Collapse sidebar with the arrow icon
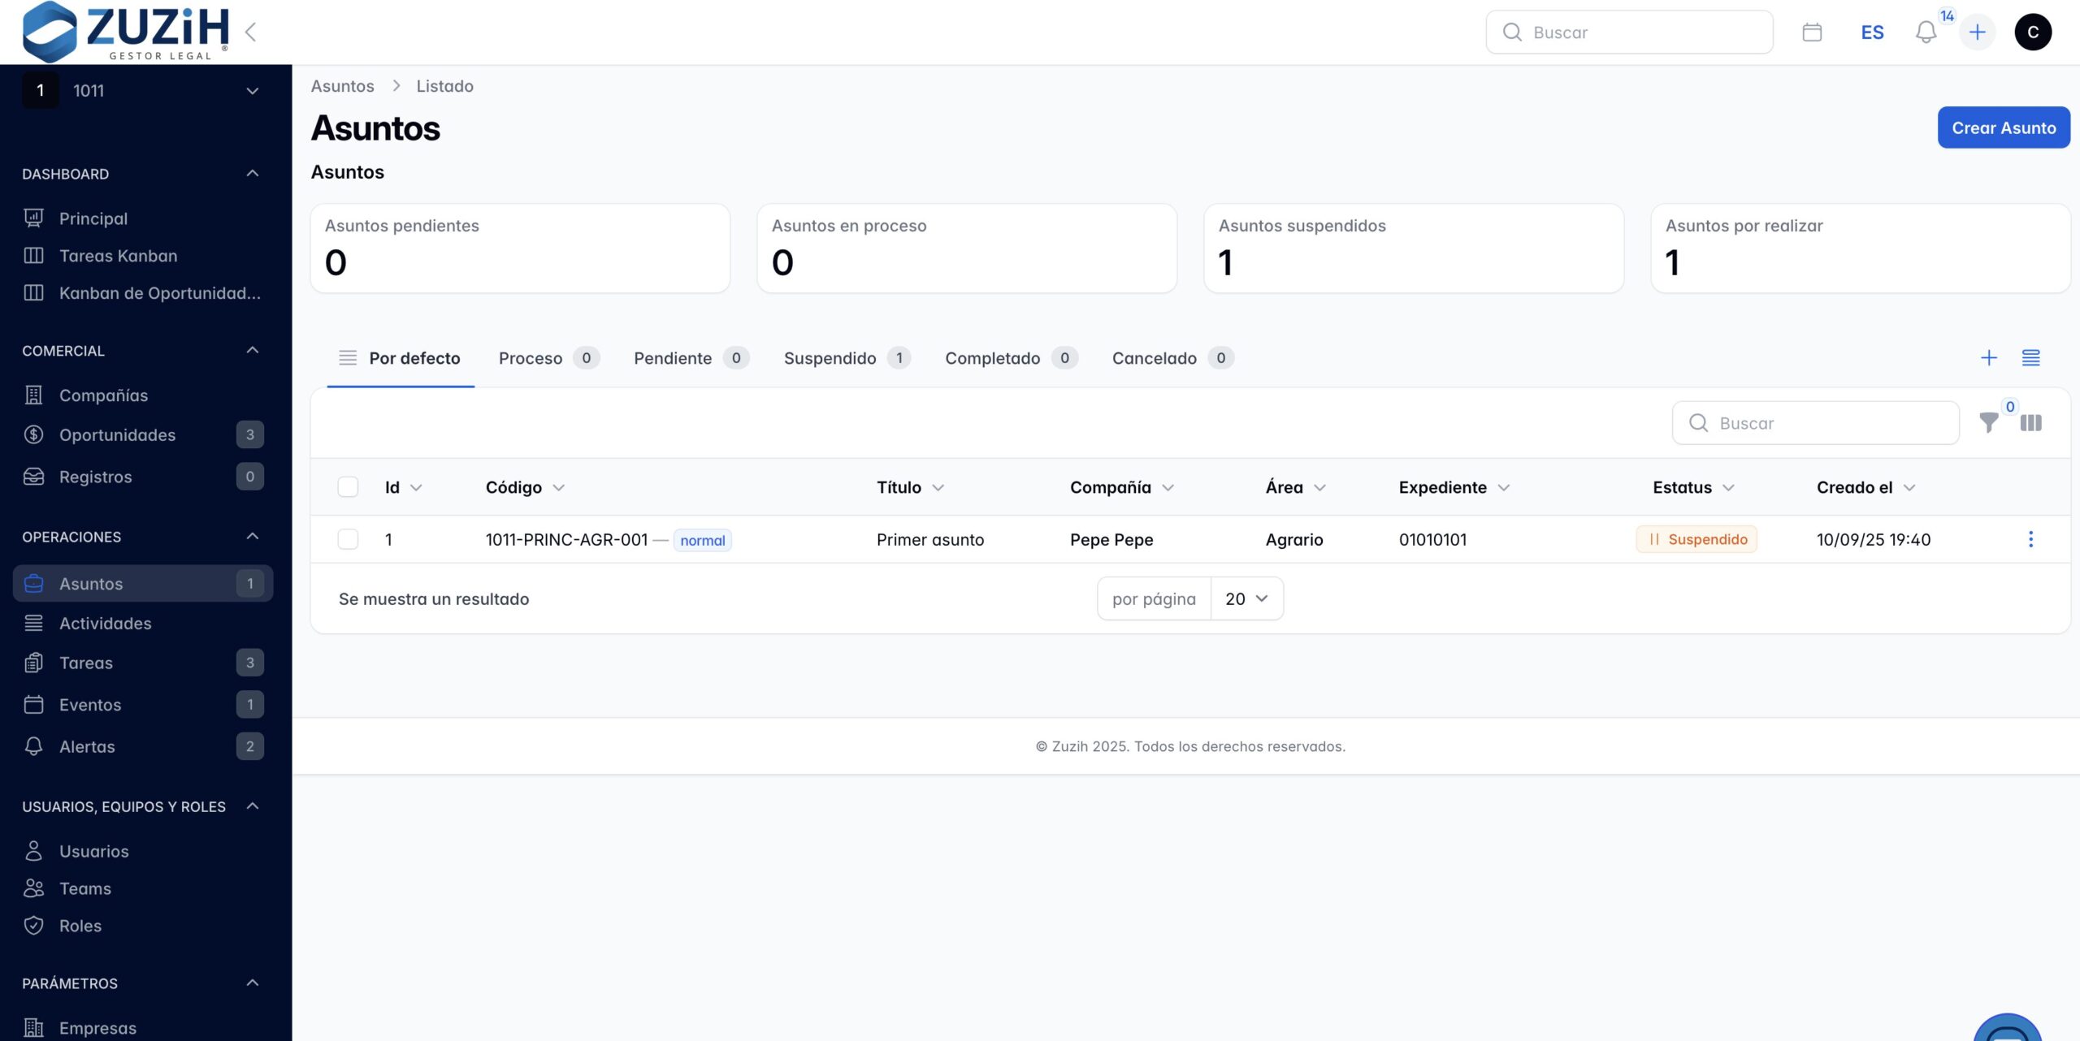Viewport: 2080px width, 1041px height. coord(250,32)
